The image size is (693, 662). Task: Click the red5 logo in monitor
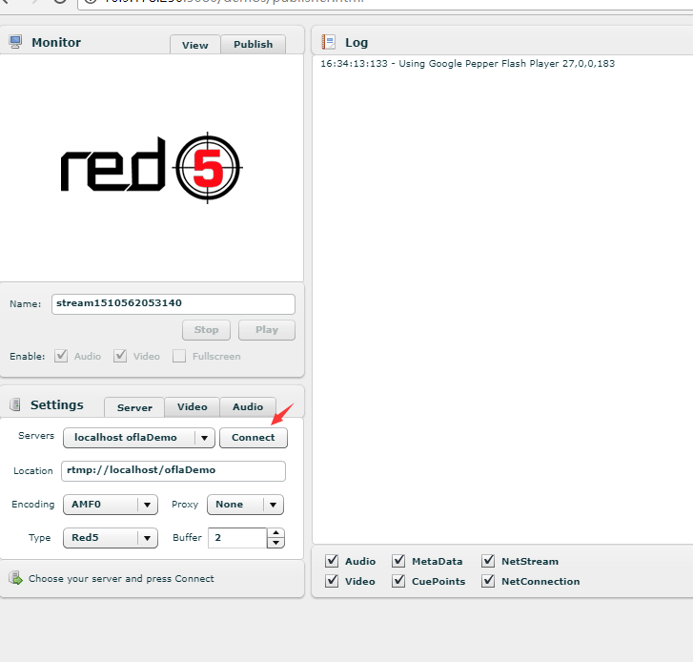point(152,168)
